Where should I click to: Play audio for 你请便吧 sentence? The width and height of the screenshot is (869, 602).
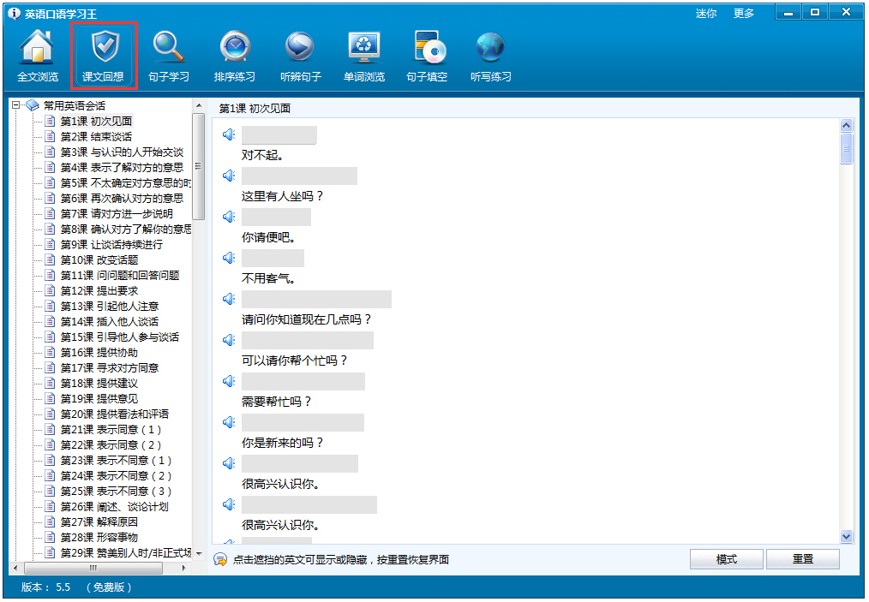click(x=228, y=217)
